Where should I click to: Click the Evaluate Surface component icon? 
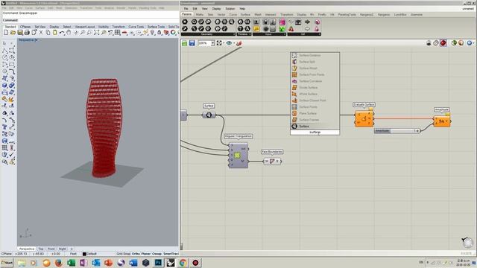364,119
